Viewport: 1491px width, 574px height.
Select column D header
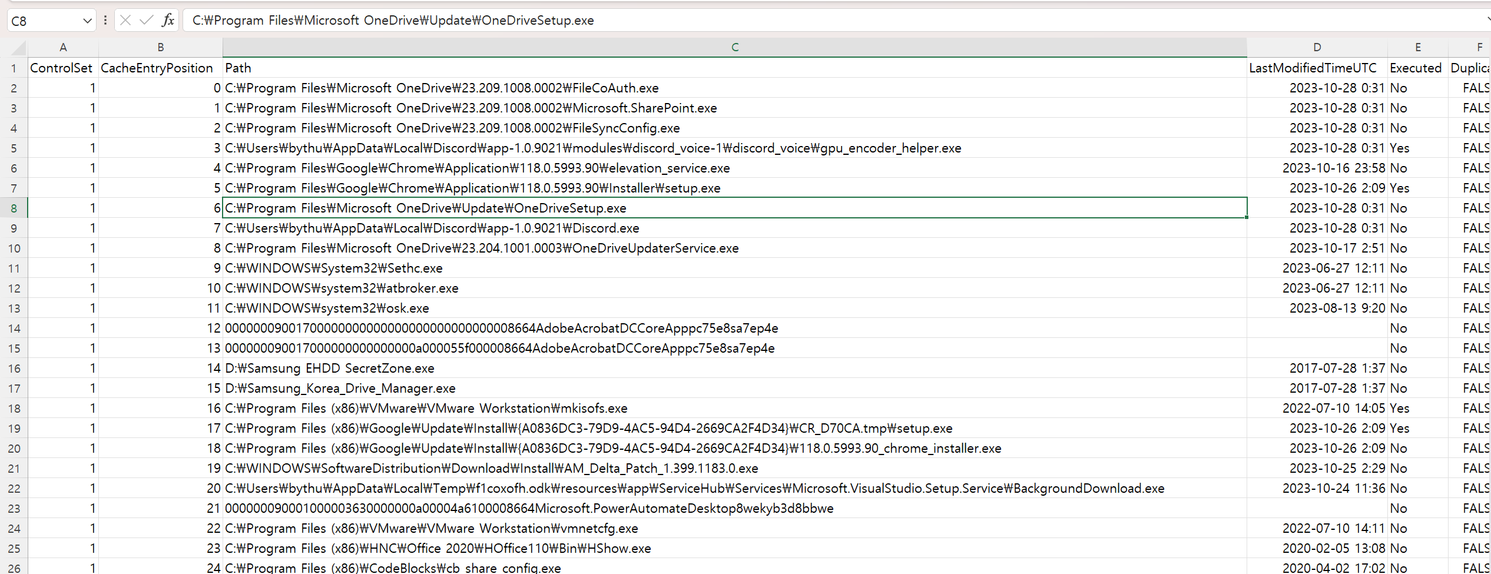1317,48
